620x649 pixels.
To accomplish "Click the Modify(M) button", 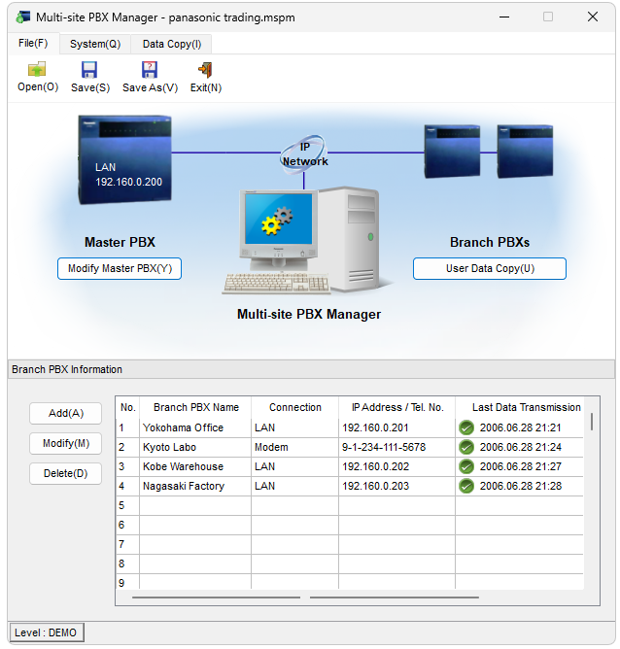I will 65,443.
